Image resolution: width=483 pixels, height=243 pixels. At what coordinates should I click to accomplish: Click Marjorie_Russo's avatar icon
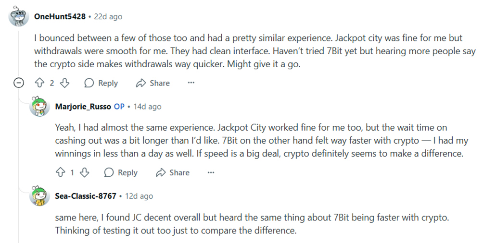[x=40, y=107]
